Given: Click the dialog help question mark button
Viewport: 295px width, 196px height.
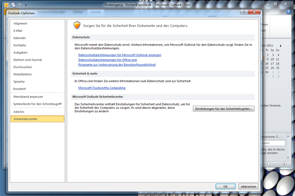Looking at the screenshot, I should (x=244, y=12).
